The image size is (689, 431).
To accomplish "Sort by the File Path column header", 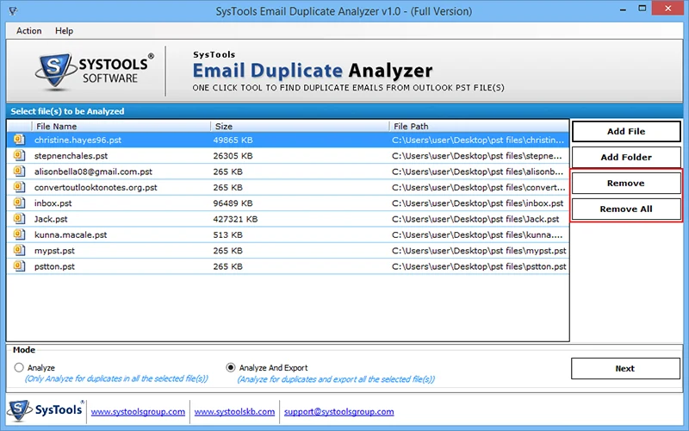I will tap(479, 126).
